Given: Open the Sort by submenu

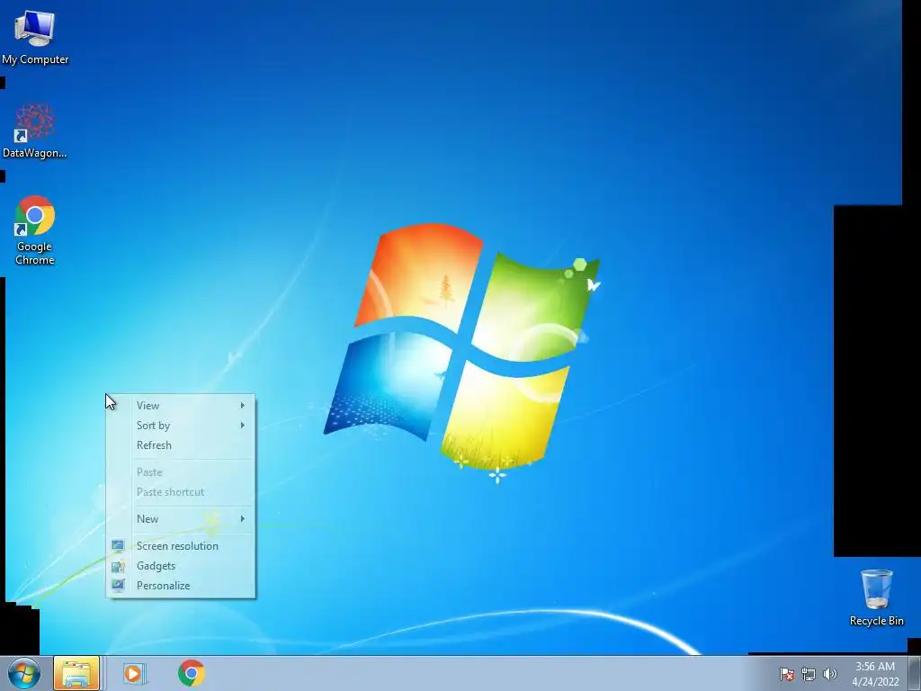Looking at the screenshot, I should point(181,426).
